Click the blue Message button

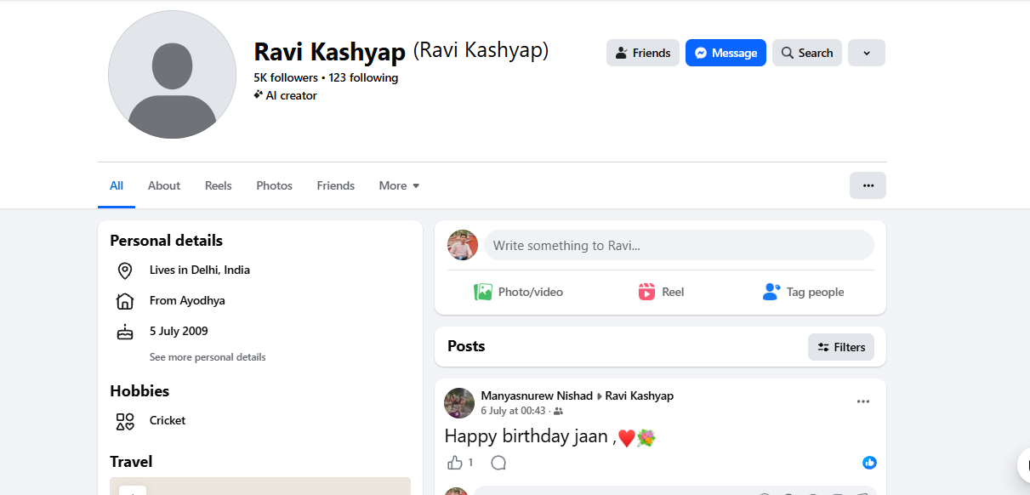[726, 53]
